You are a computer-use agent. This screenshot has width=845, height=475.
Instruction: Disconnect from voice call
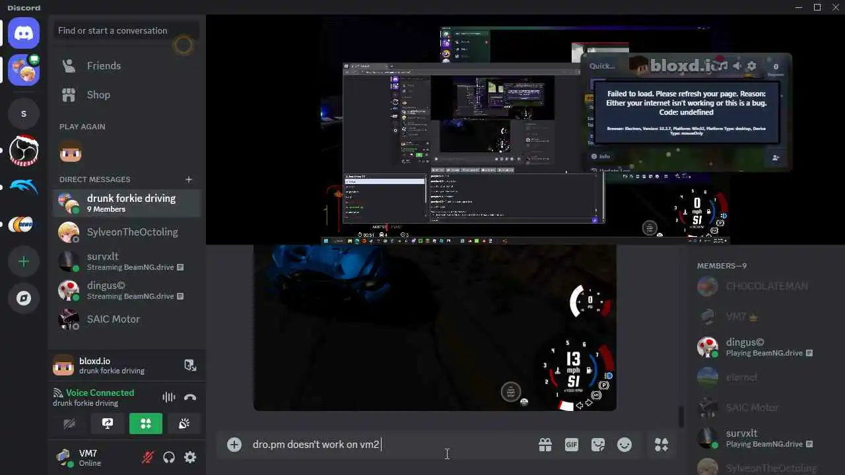190,397
